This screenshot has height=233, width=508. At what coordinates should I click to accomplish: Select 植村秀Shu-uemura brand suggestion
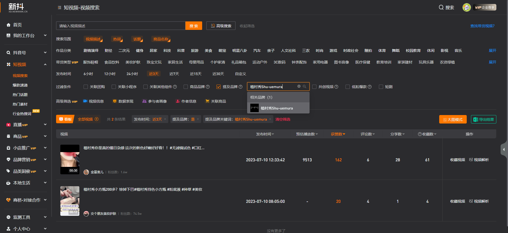click(x=278, y=108)
